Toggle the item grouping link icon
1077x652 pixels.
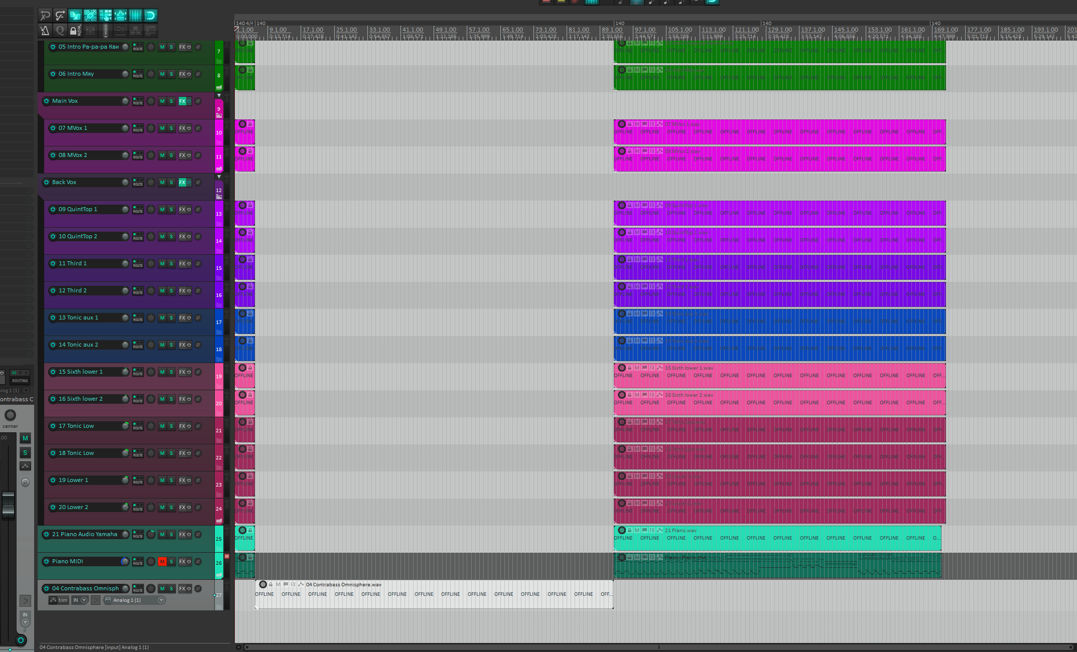pos(90,16)
